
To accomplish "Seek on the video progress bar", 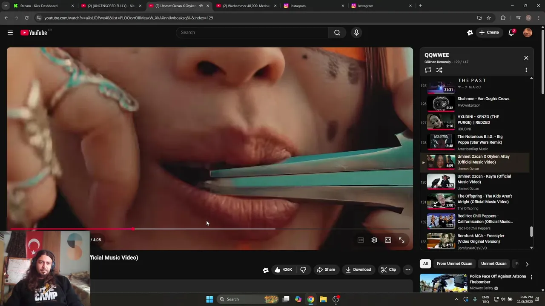I will point(210,229).
